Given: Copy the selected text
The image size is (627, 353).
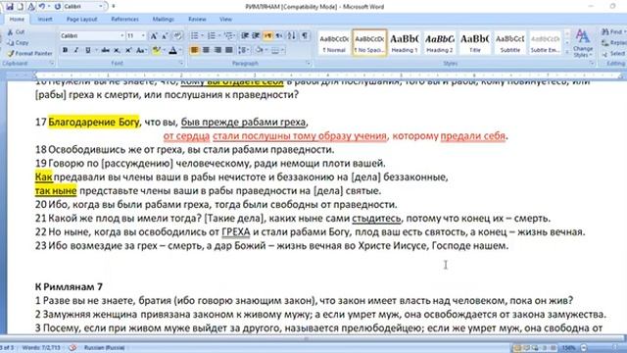Looking at the screenshot, I should pyautogui.click(x=18, y=42).
